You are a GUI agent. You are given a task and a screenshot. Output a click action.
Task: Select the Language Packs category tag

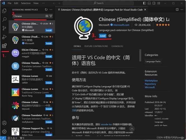click(x=153, y=61)
